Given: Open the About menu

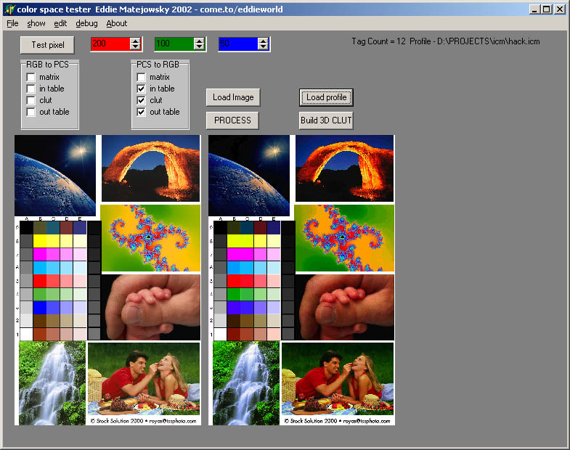Looking at the screenshot, I should [116, 23].
